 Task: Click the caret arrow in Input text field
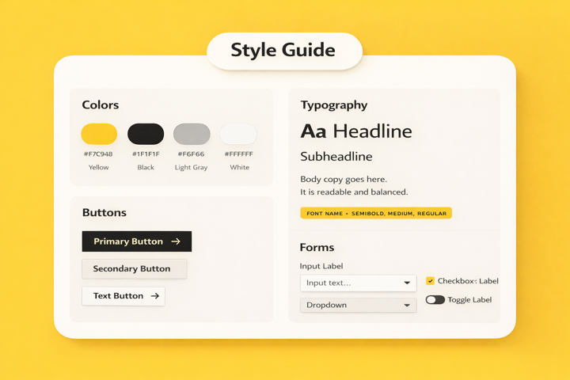407,283
